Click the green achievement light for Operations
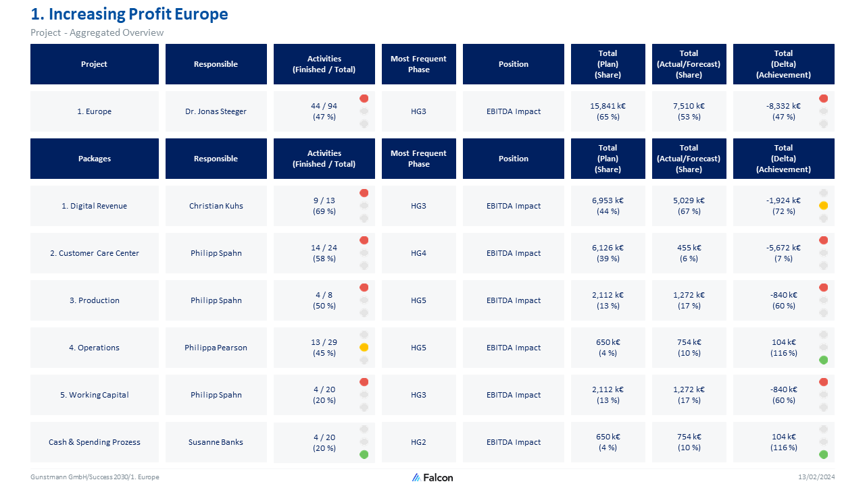 (823, 360)
